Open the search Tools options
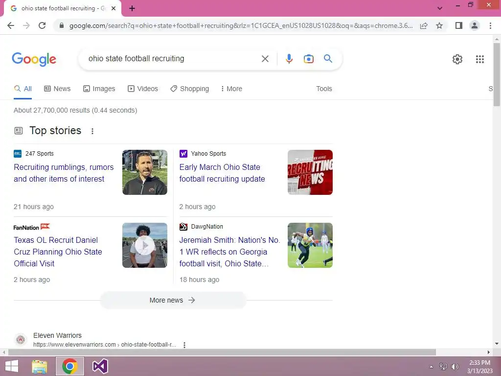The width and height of the screenshot is (501, 376). (x=324, y=89)
